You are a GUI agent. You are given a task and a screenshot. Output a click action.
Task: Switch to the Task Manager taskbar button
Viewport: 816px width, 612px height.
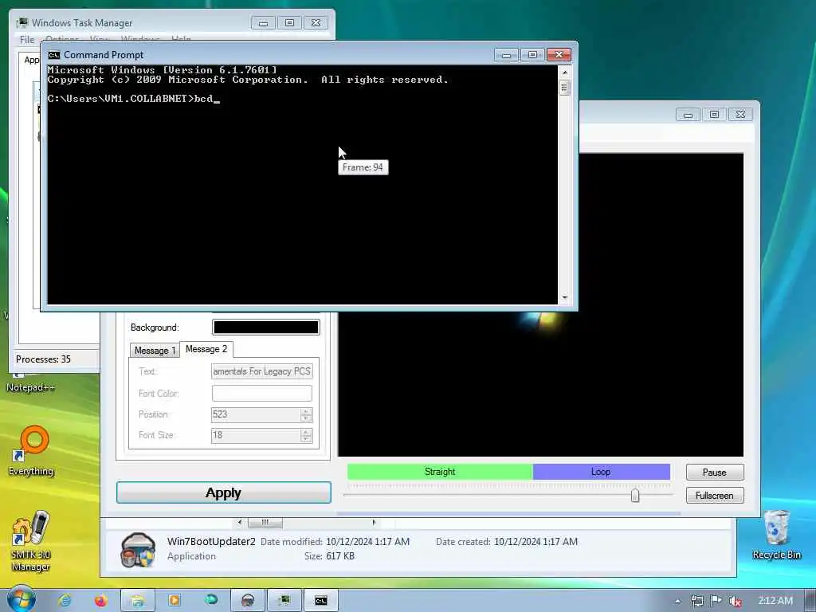click(x=284, y=601)
